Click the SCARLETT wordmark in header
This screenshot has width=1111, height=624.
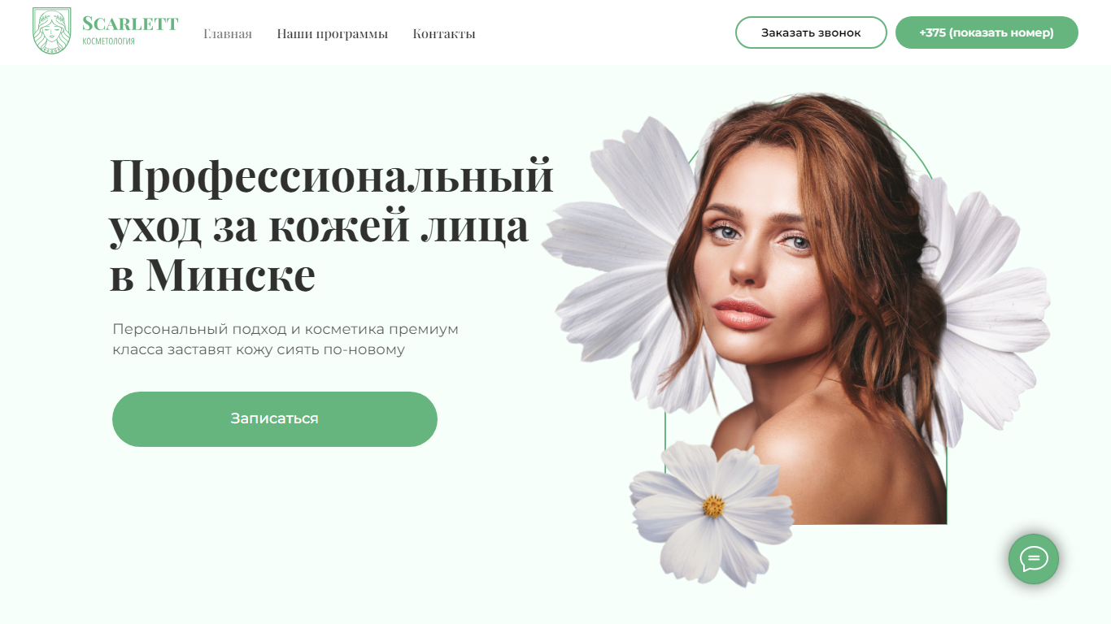click(130, 24)
